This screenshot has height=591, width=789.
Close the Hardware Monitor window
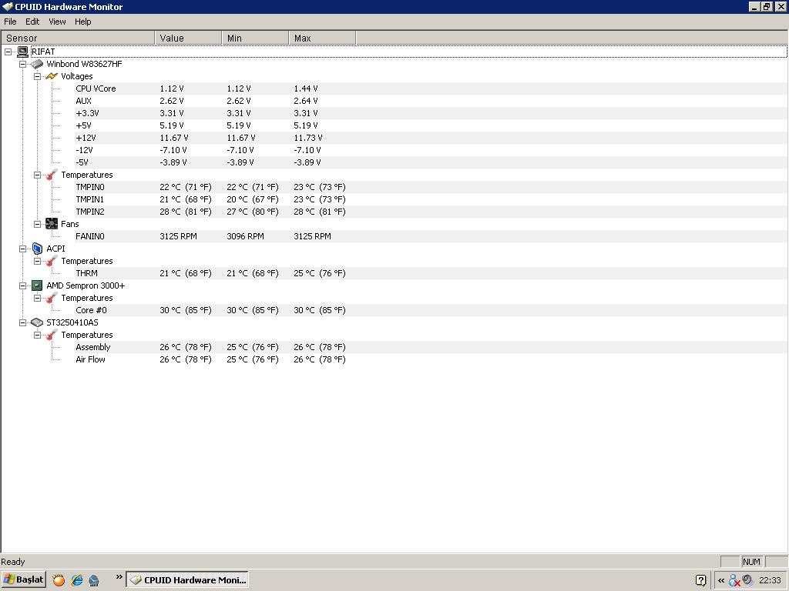click(781, 6)
